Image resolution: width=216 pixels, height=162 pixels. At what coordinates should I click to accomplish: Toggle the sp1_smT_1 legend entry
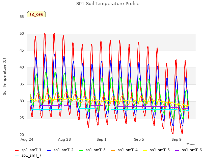(x=28, y=150)
